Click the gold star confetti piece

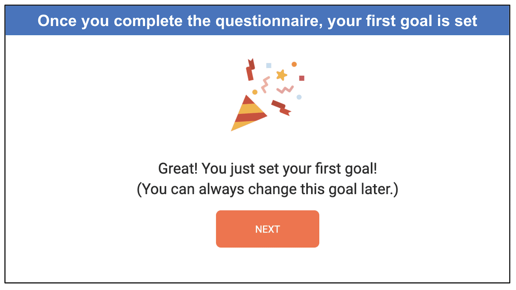tap(282, 75)
